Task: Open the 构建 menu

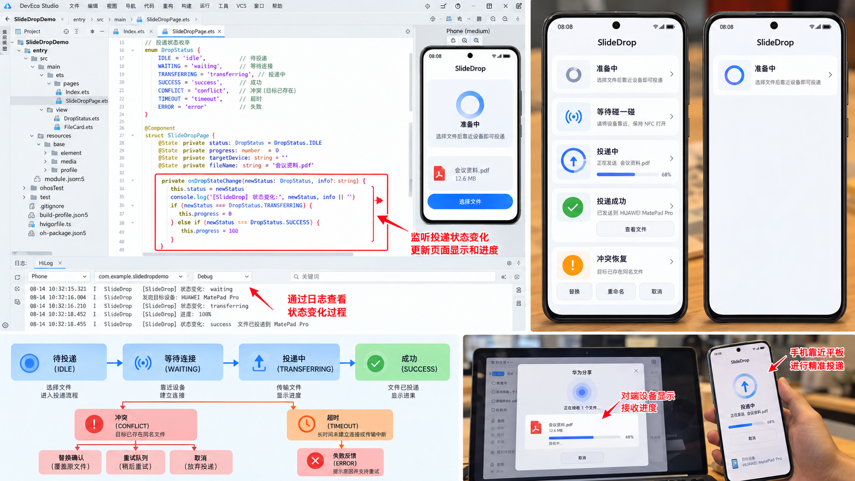Action: [186, 6]
